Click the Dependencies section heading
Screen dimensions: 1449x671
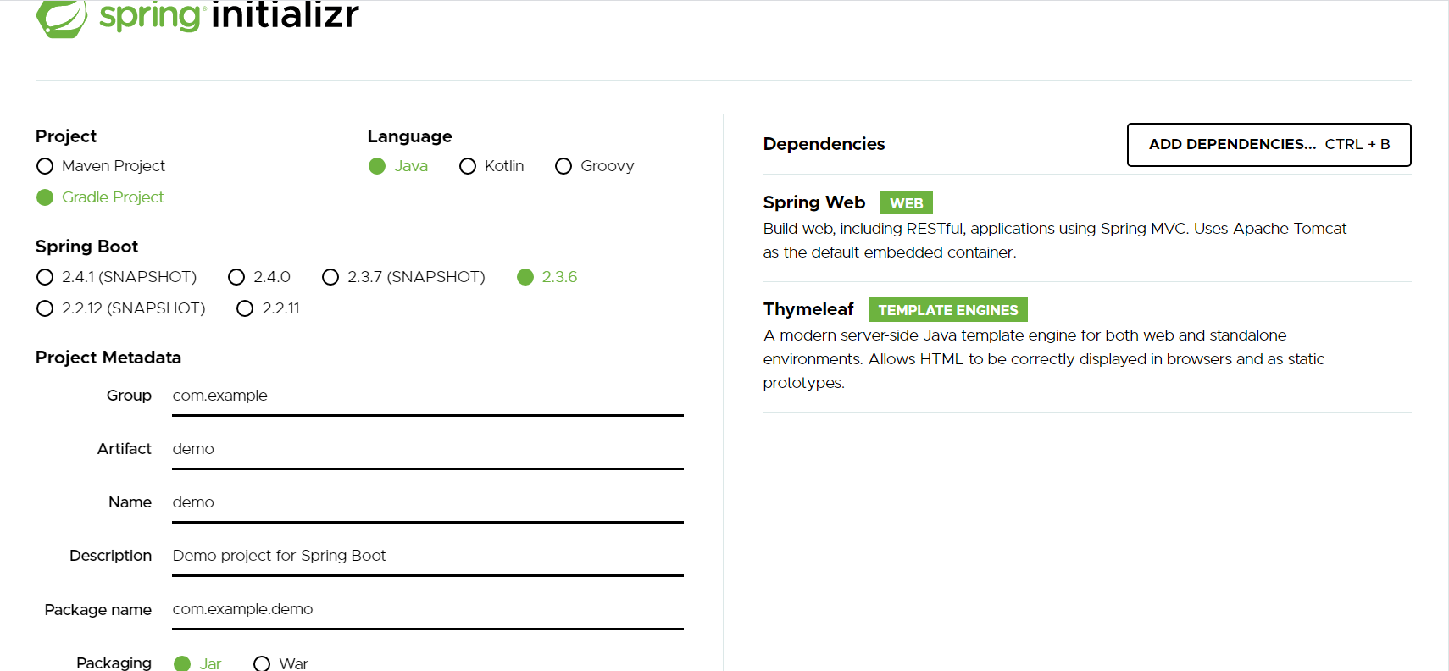point(824,144)
